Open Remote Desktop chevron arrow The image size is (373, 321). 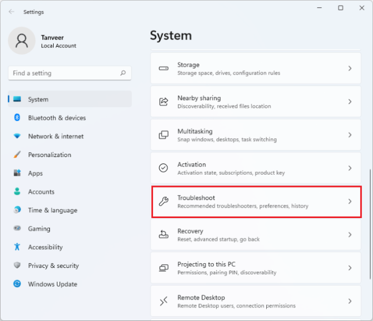(x=350, y=301)
